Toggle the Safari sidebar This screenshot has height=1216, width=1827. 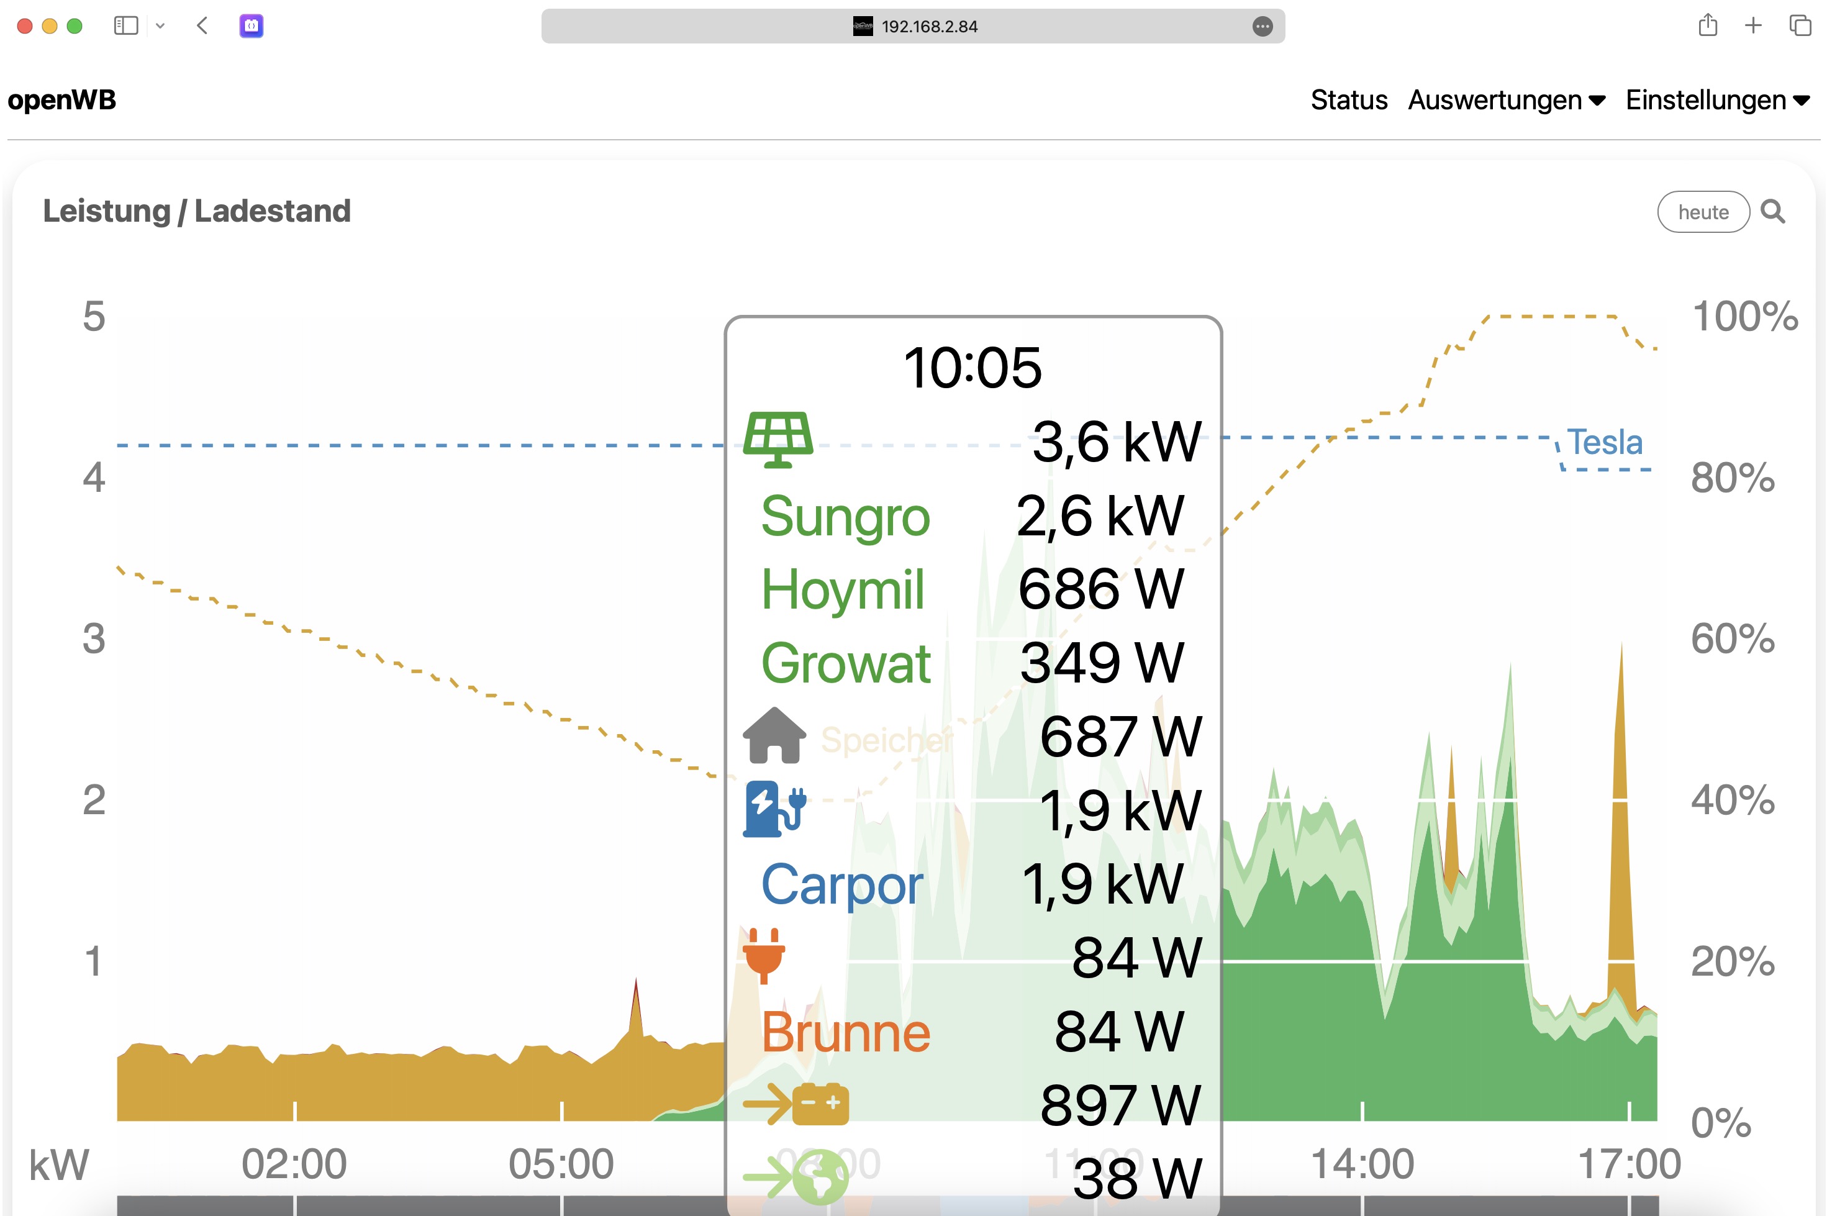tap(125, 25)
